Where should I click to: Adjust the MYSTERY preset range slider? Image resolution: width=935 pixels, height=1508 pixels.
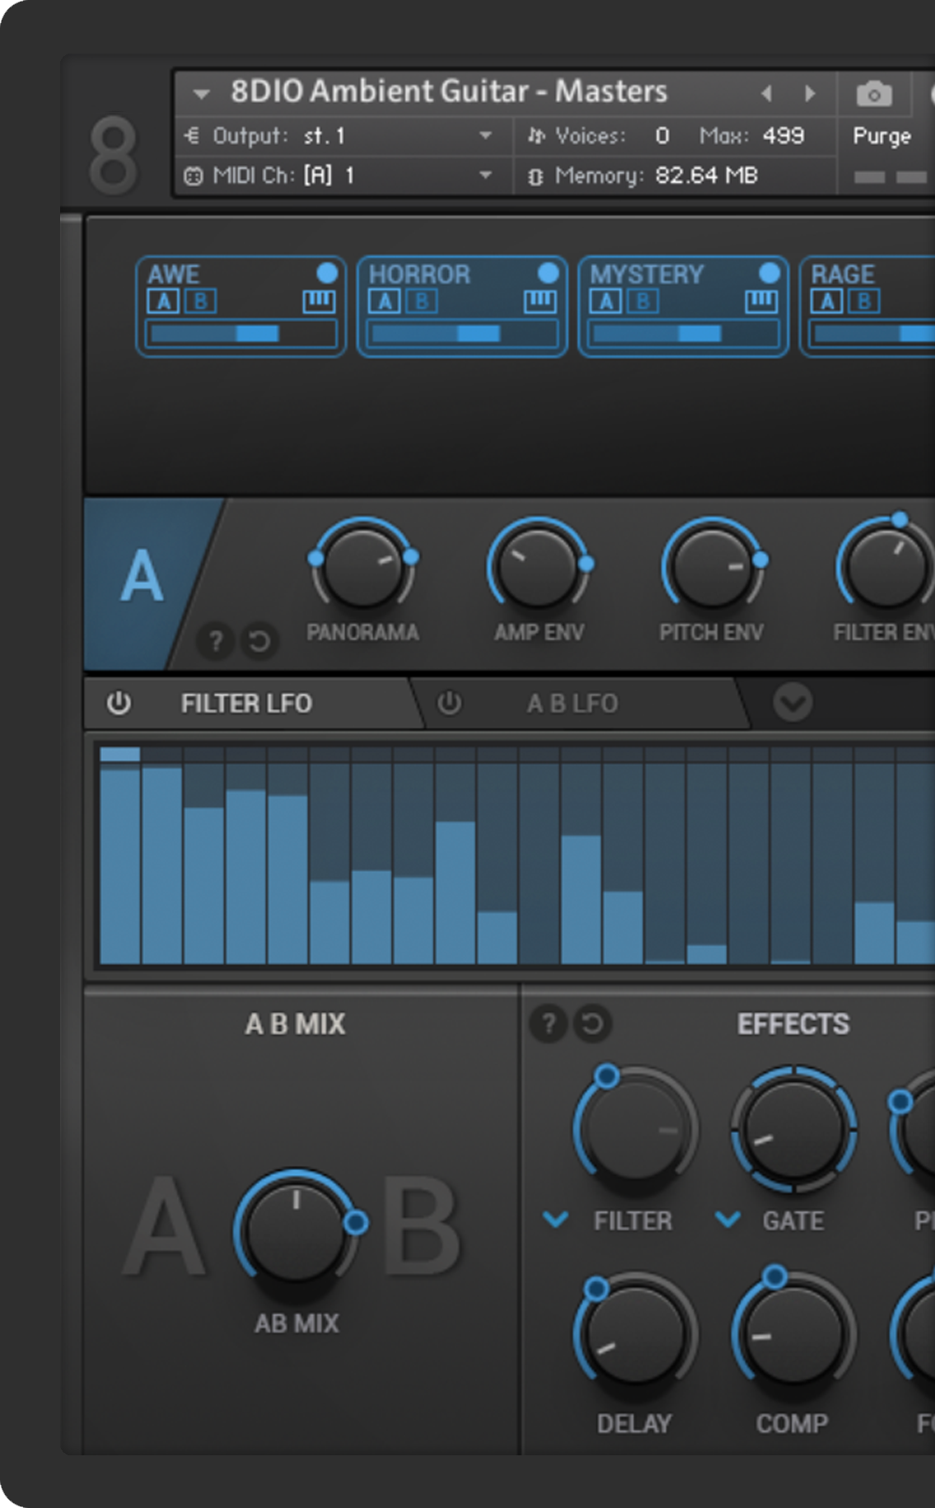point(684,334)
